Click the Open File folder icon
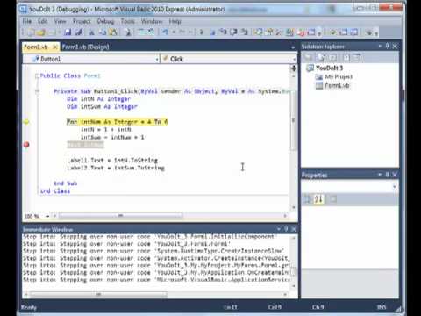Viewport: 421px width, 316px height. click(41, 32)
